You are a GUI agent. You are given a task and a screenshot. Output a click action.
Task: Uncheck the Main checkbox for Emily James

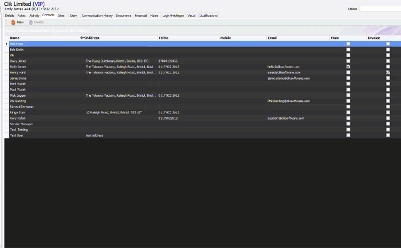[x=348, y=66]
